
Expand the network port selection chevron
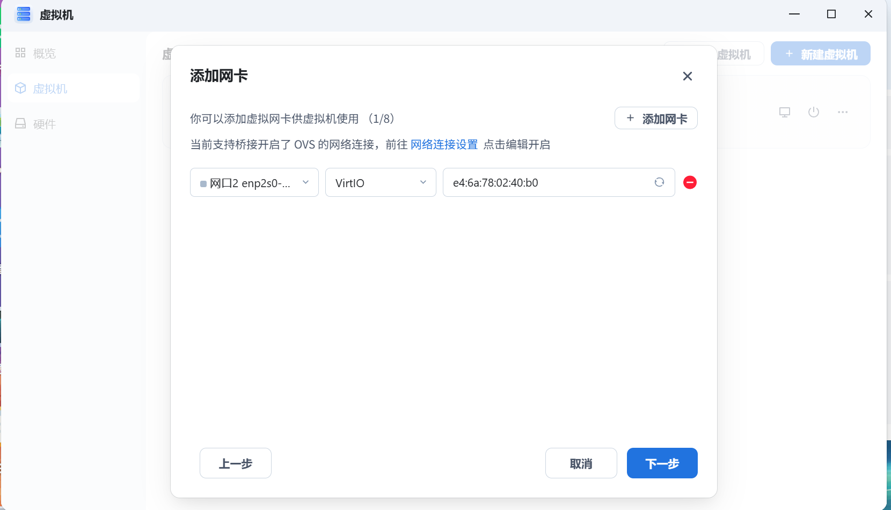click(306, 182)
